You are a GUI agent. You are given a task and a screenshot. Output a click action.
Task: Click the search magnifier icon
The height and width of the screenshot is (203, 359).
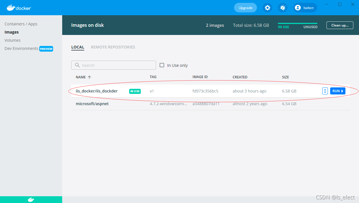[x=77, y=65]
